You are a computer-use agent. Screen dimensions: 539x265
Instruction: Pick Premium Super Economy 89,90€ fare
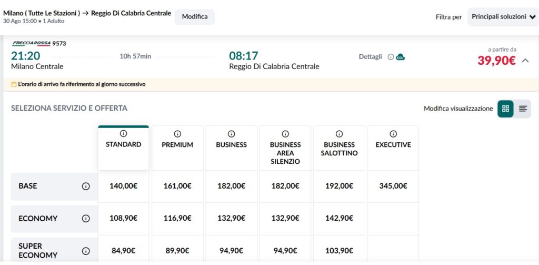coord(177,251)
